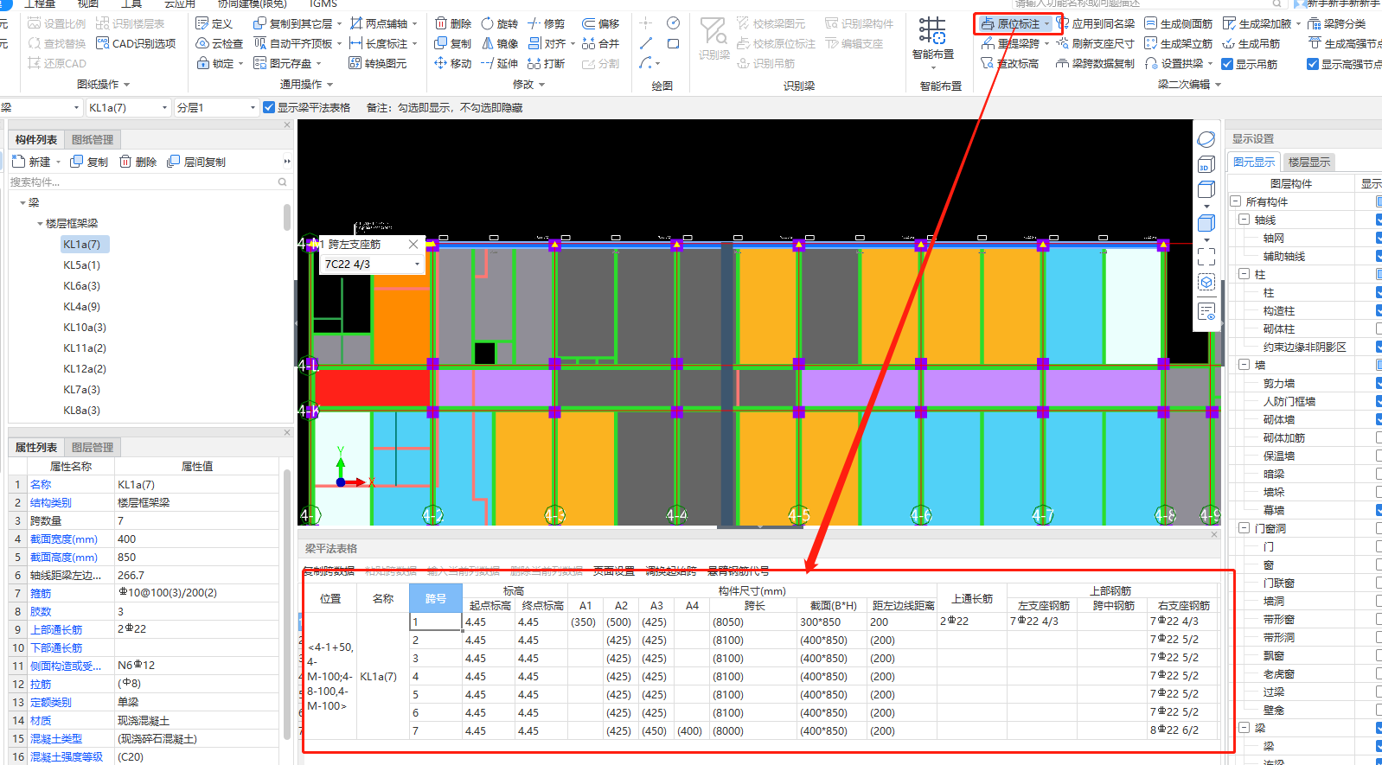
Task: Select the 合并 merge tool
Action: click(601, 43)
